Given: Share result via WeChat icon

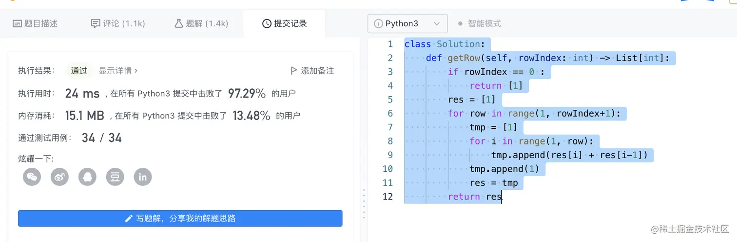Looking at the screenshot, I should click(x=32, y=177).
